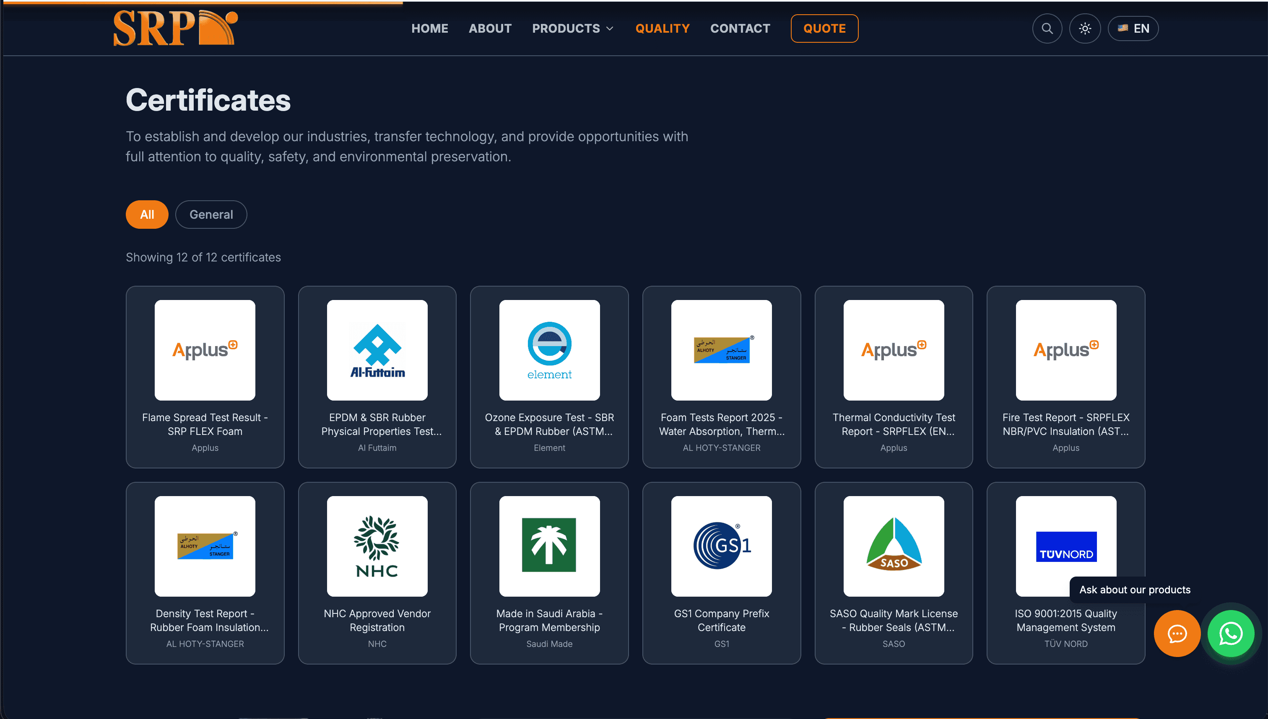Go to the Home page
1268x719 pixels.
point(429,28)
